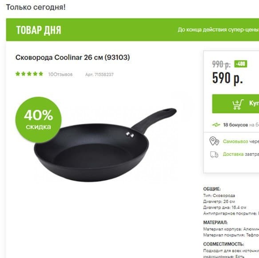259x258 pixels.
Task: Click the ОБЩИЕ specifications heading
Action: [x=212, y=189]
